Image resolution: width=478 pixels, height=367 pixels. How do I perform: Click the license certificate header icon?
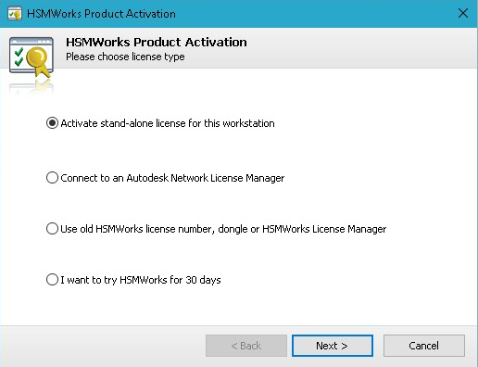[x=31, y=57]
